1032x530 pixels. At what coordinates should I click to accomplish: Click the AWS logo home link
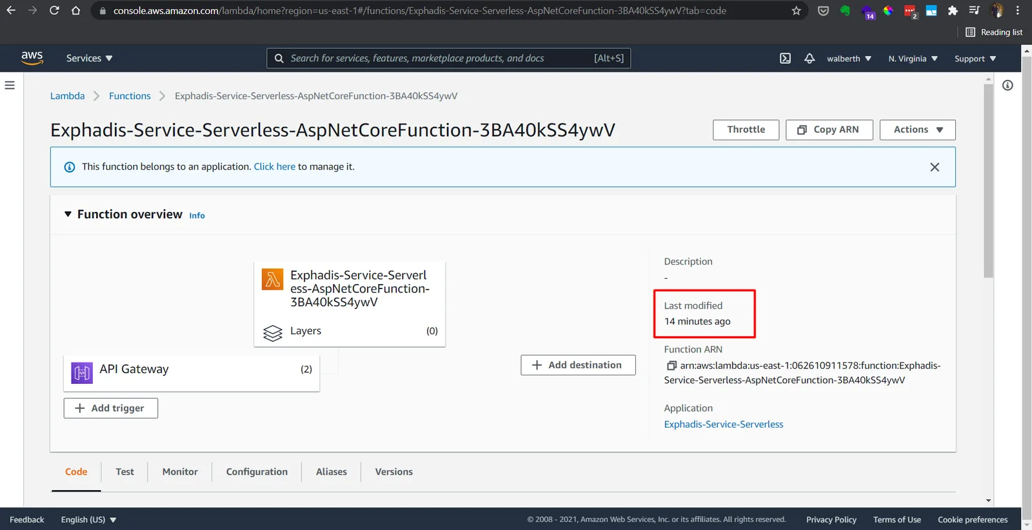32,58
